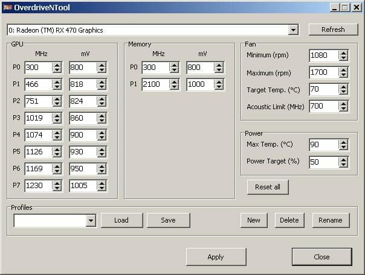
Task: Increase Power Target percent with up arrow
Action: [x=343, y=159]
